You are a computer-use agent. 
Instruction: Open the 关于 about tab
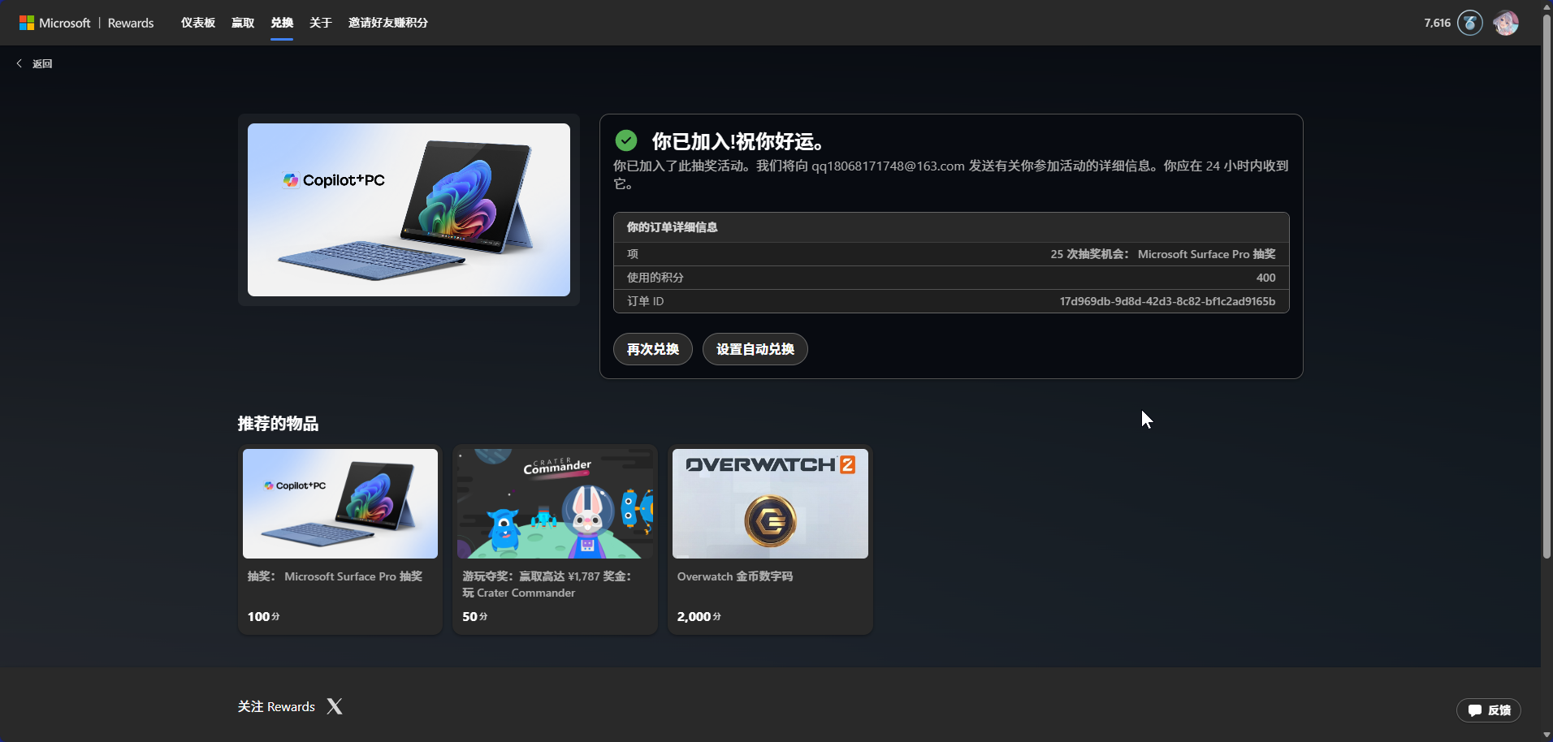click(x=321, y=23)
